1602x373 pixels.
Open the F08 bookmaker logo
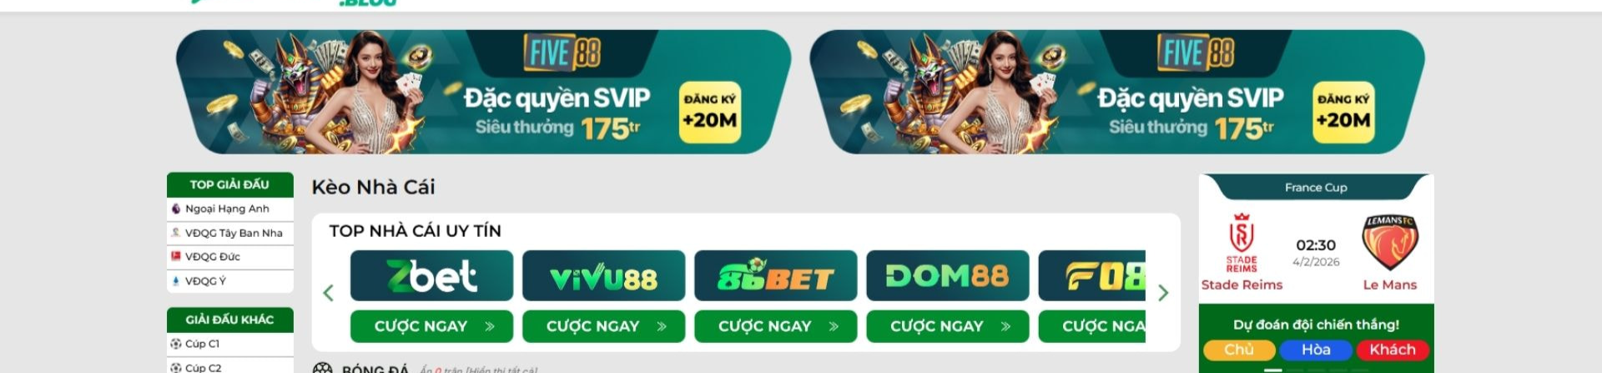click(x=1092, y=275)
